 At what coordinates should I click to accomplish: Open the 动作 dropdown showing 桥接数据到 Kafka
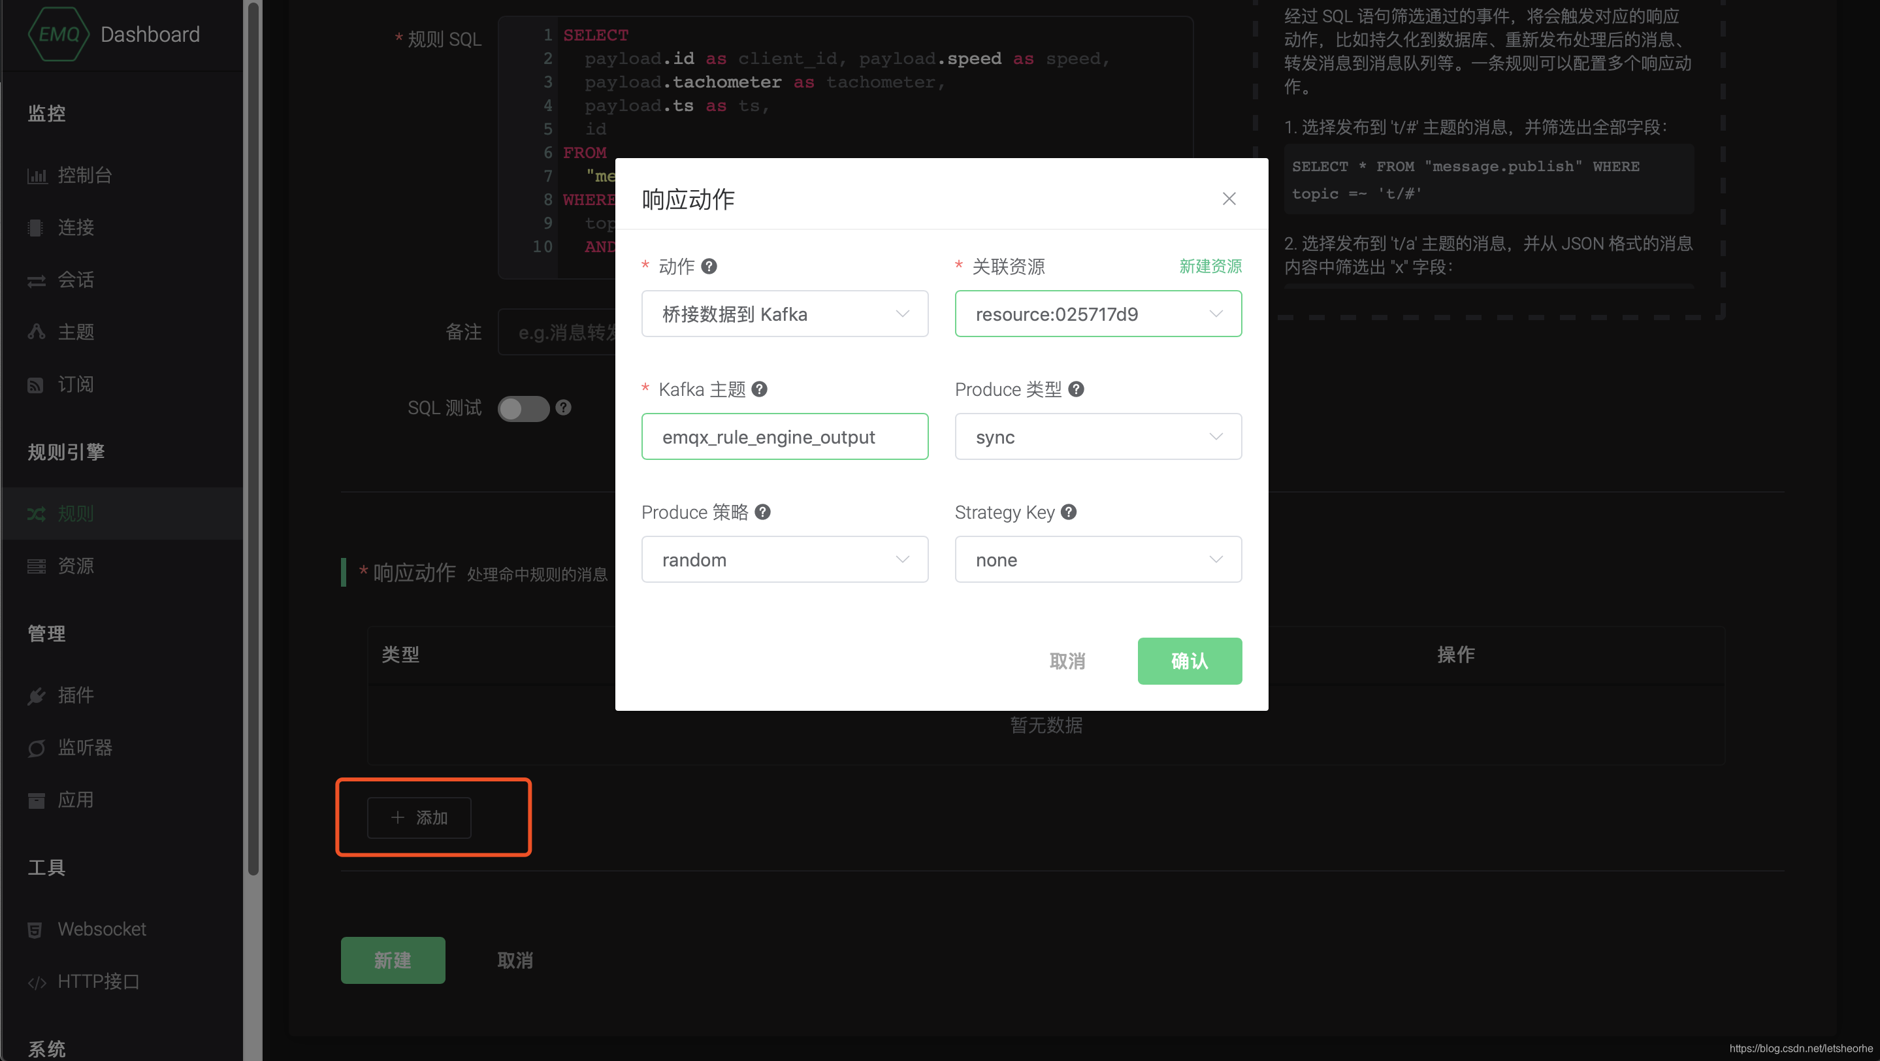point(785,314)
